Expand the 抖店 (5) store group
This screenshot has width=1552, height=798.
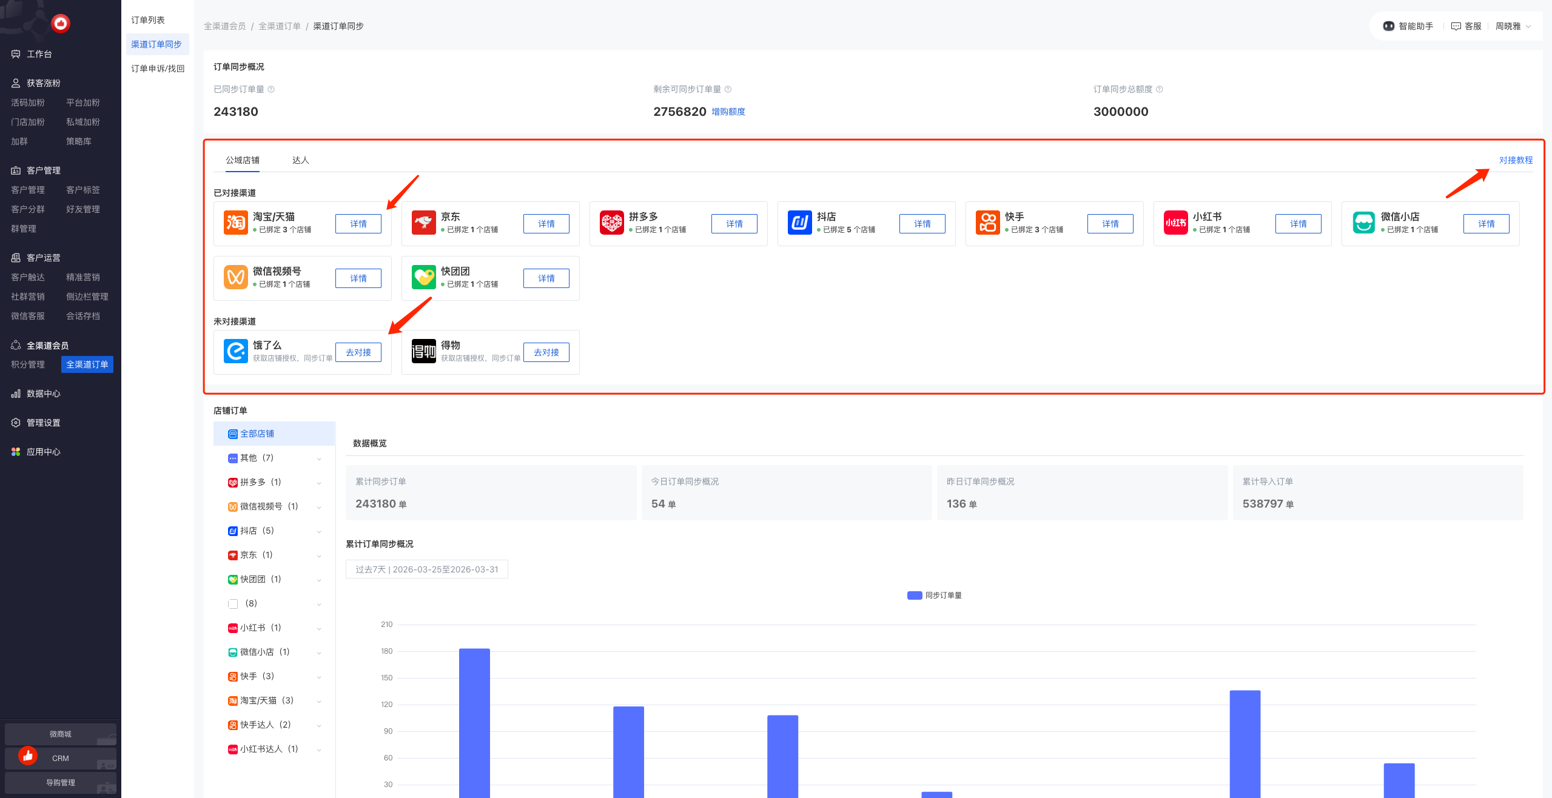319,531
